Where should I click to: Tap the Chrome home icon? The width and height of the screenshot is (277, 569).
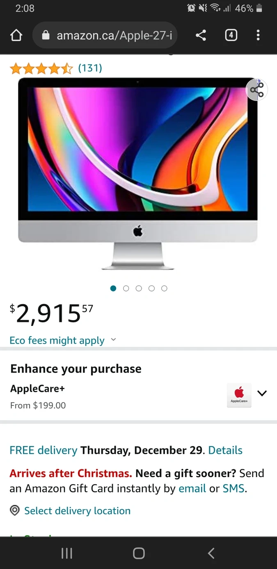(16, 36)
